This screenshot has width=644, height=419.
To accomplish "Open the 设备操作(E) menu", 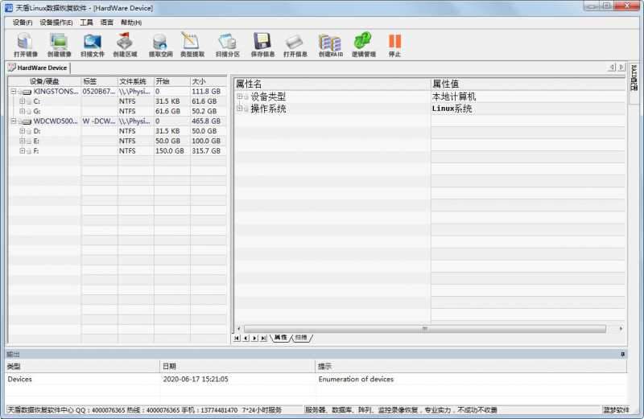I will [x=56, y=23].
